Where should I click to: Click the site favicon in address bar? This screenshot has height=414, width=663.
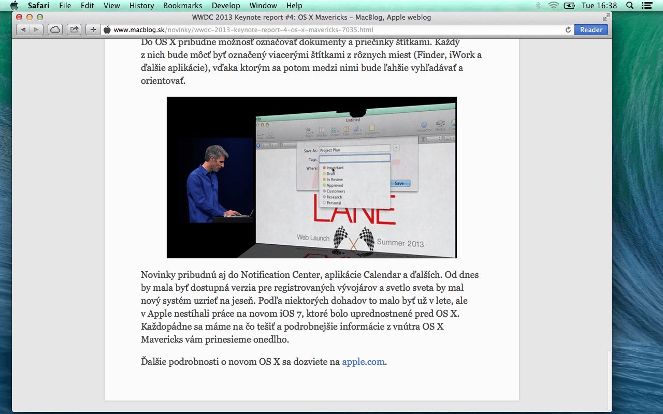107,29
